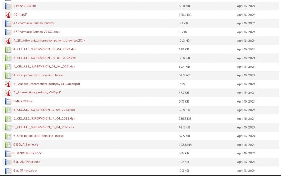The width and height of the screenshot is (281, 176).
Task: Click the Excel icon for 14_CELLULE_SUPERVISION_06_04_2023.xlsx
Action: click(x=8, y=49)
